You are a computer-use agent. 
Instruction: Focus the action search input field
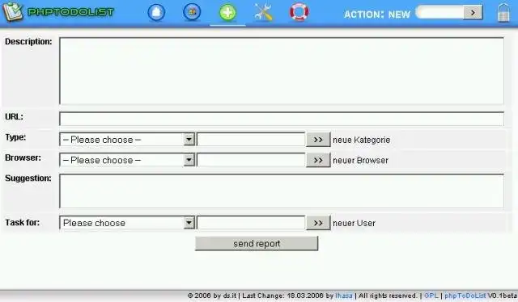[x=439, y=12]
